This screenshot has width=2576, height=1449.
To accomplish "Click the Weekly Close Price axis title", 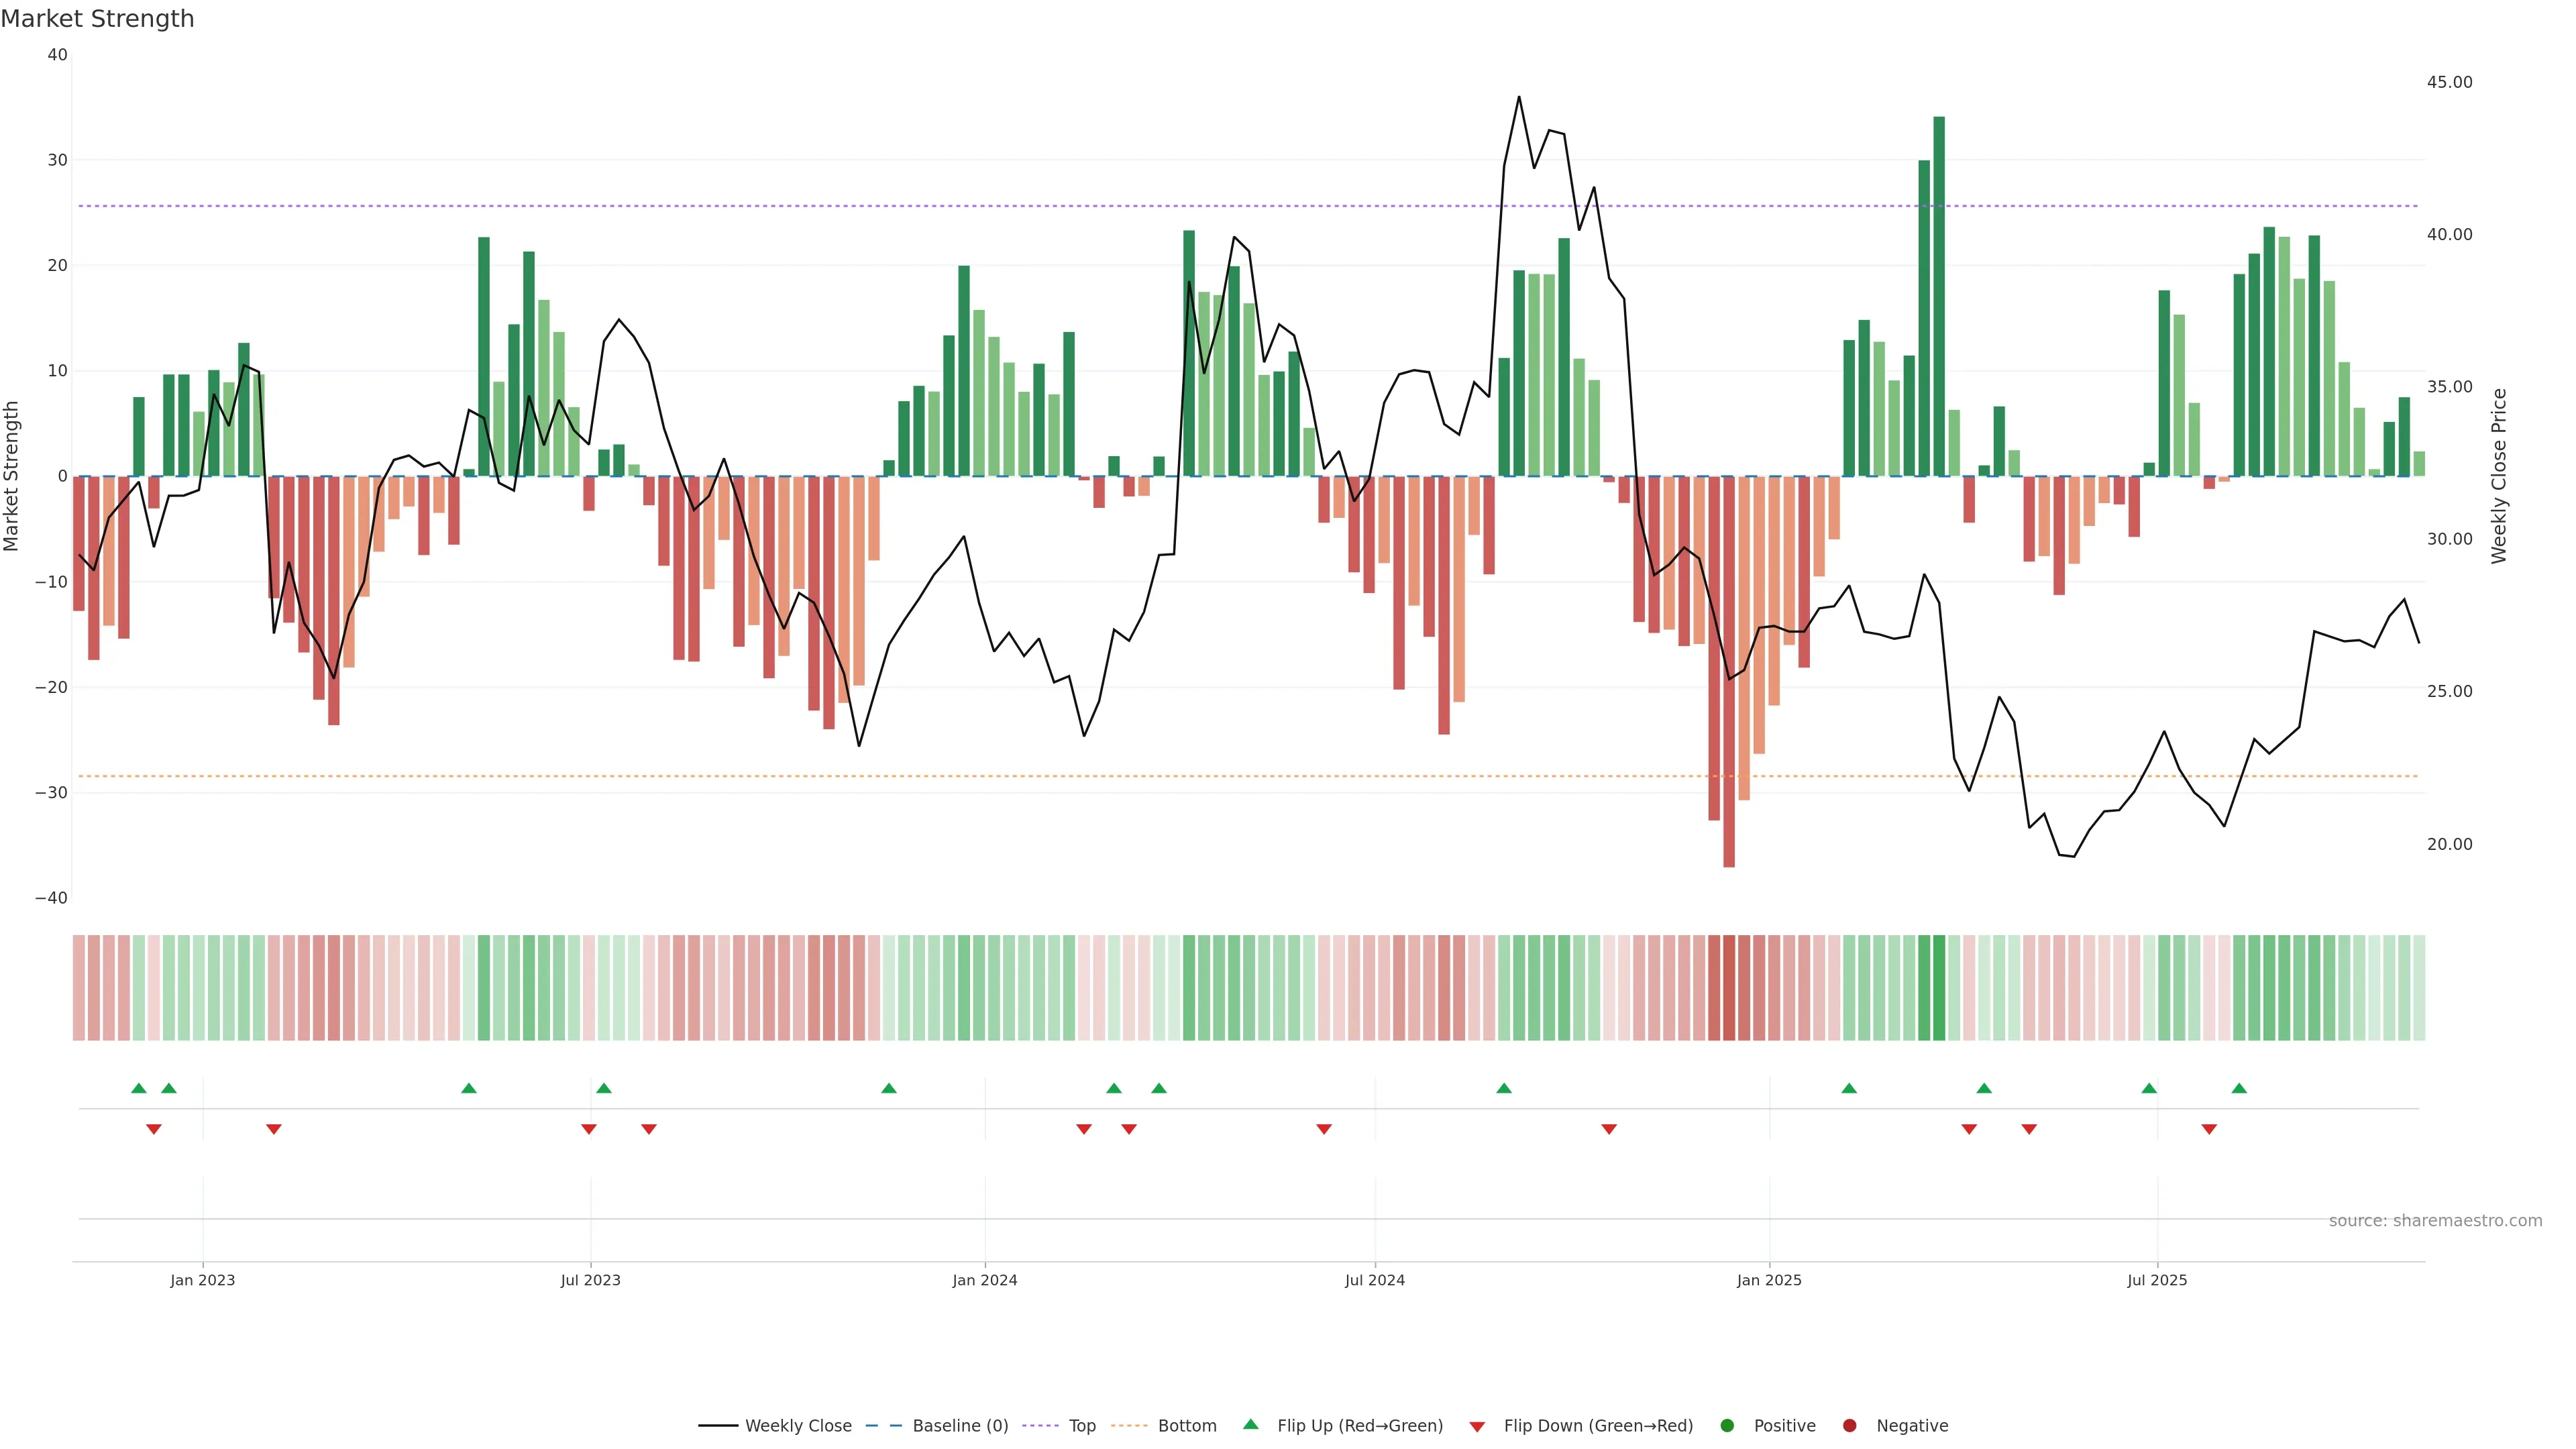I will click(2499, 476).
